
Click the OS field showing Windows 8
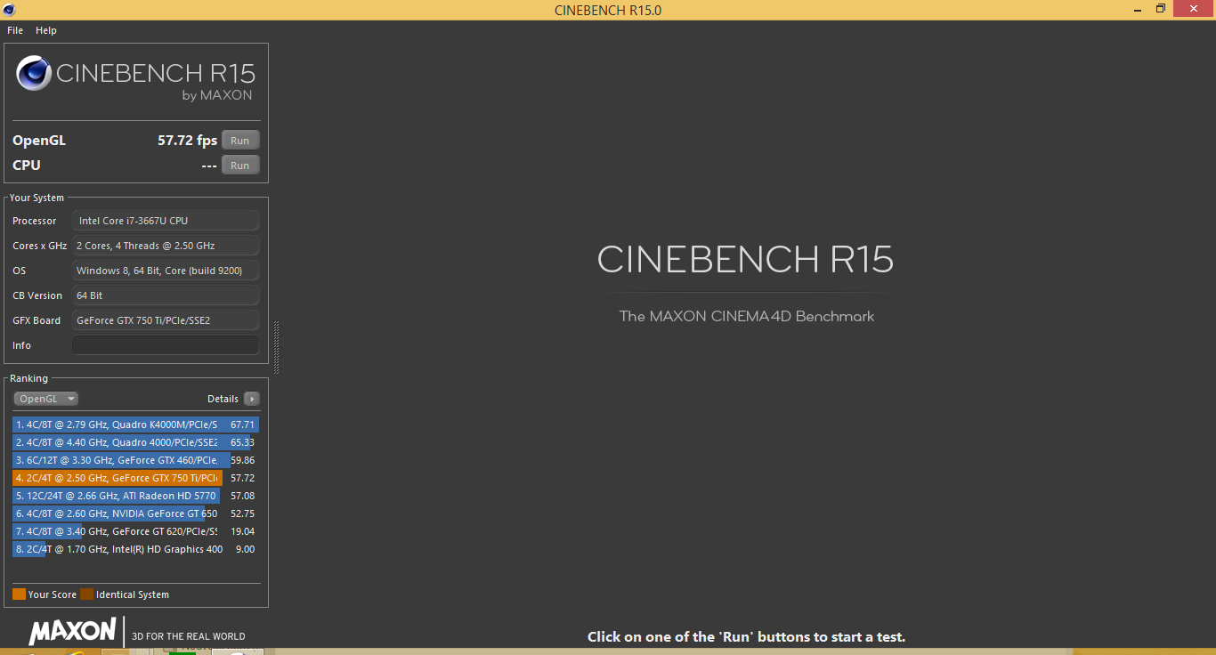pyautogui.click(x=166, y=271)
